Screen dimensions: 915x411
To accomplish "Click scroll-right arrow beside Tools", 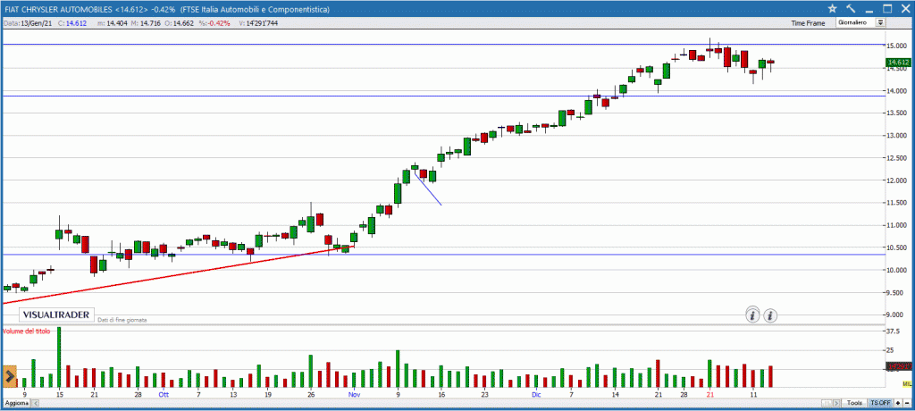I will point(836,403).
